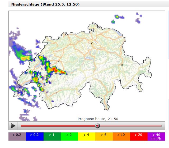
Task: Click the western city marker circle near Bern
Action: [59, 61]
